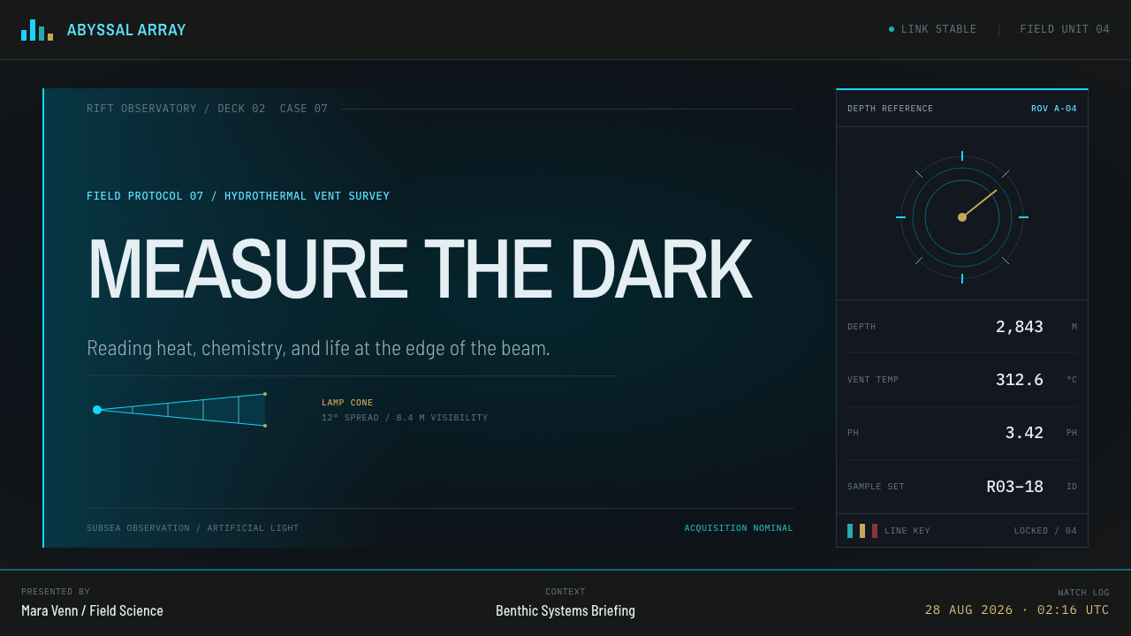
Task: Click the ACQUISITION NOMINAL status
Action: (739, 528)
